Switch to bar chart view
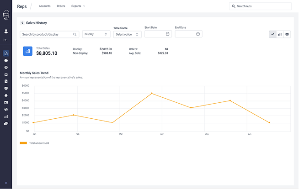299x190 pixels. tap(280, 35)
